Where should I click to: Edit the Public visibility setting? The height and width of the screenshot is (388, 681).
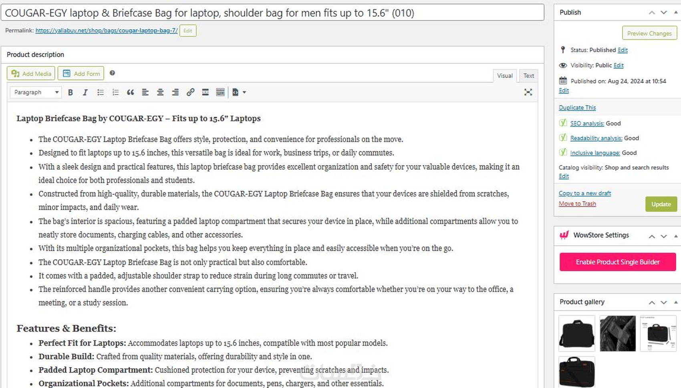(619, 65)
